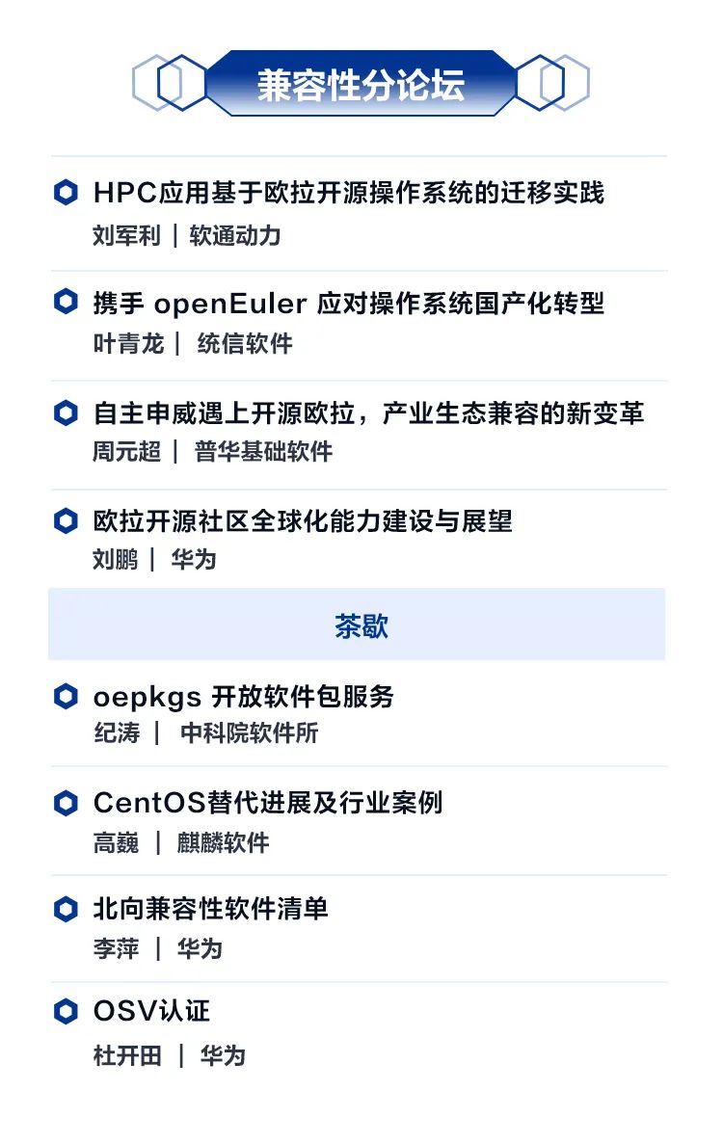Click hexagon bullet next to 欧拉开源社区全球化 talk
723x1143 pixels.
pos(66,521)
